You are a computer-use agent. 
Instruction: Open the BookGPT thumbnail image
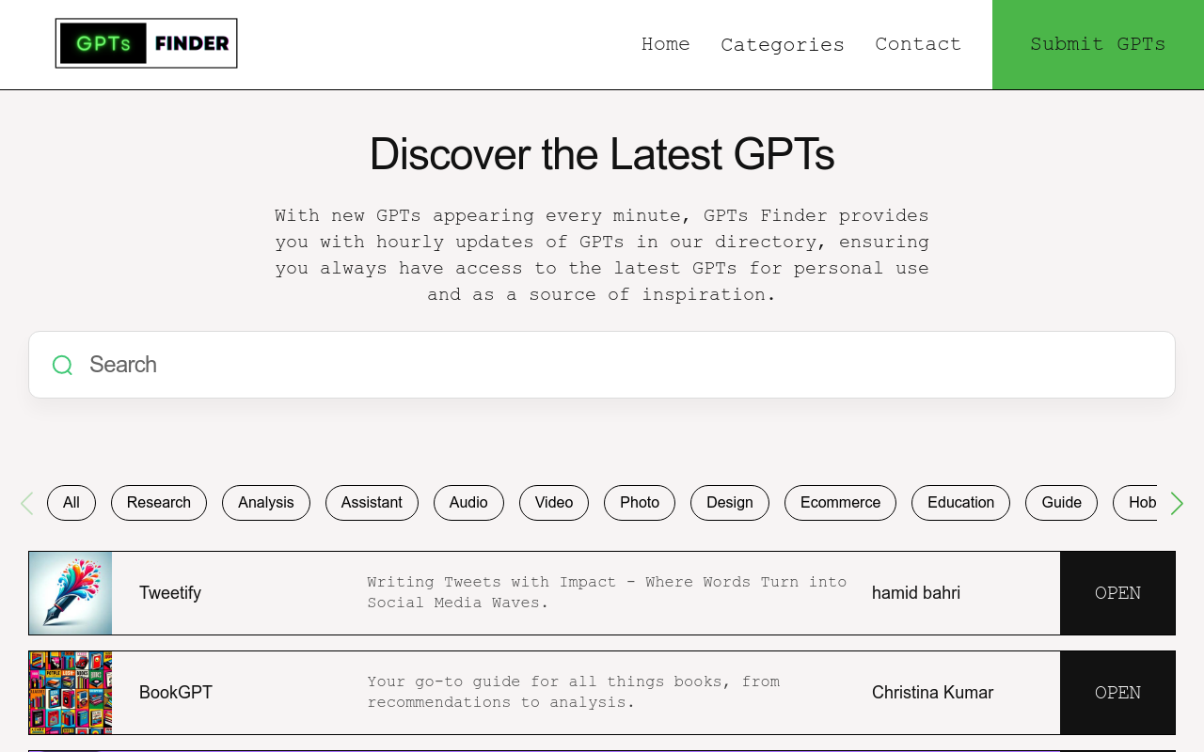point(71,693)
